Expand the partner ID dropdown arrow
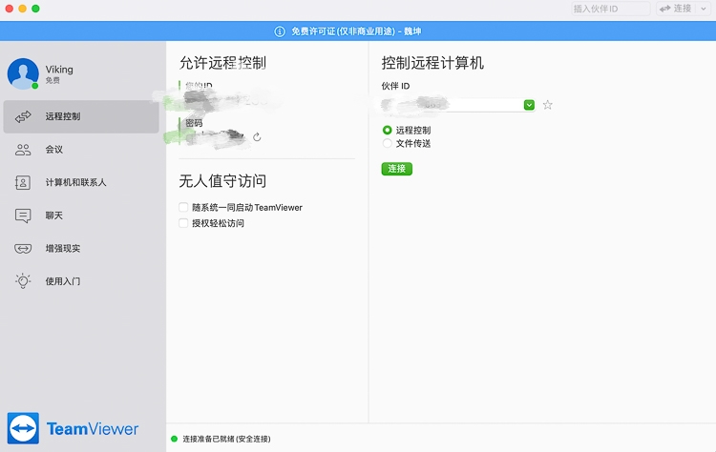Image resolution: width=716 pixels, height=452 pixels. (x=529, y=105)
